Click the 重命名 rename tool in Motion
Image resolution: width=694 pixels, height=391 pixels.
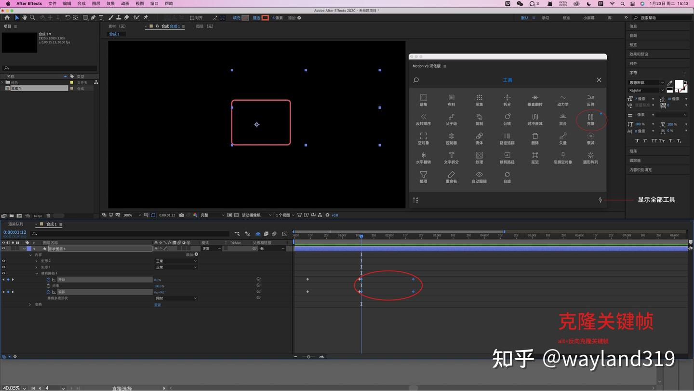tap(451, 177)
